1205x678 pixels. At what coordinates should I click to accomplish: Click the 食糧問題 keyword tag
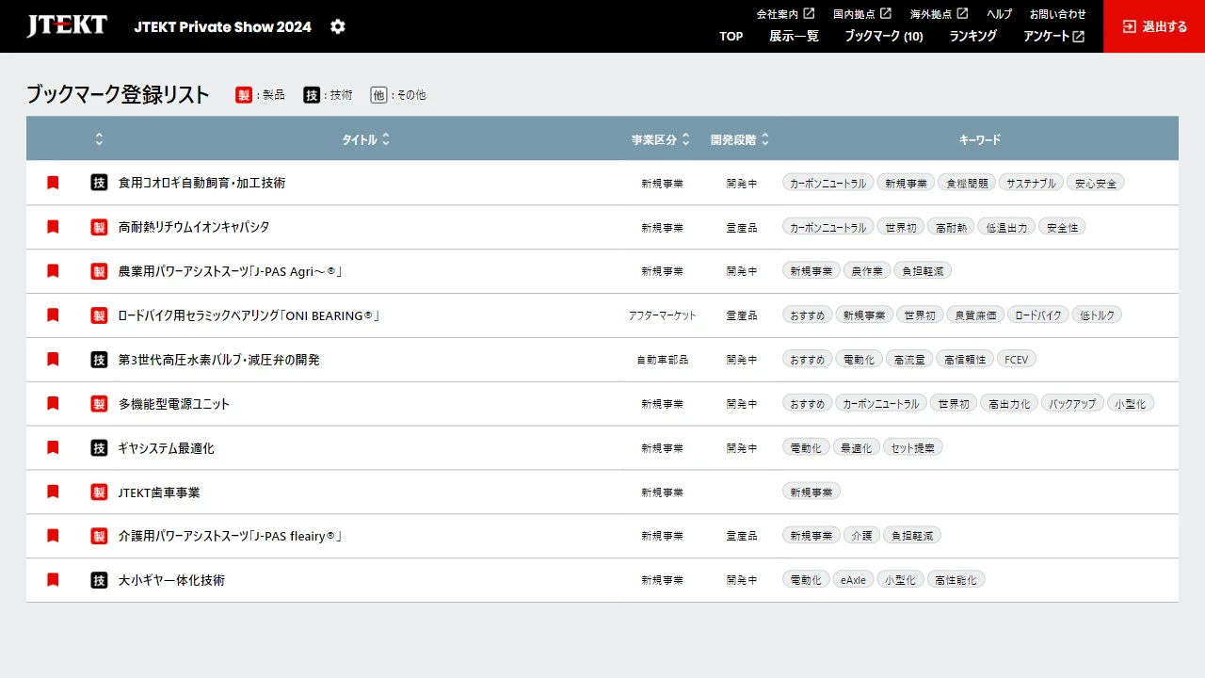click(x=967, y=183)
